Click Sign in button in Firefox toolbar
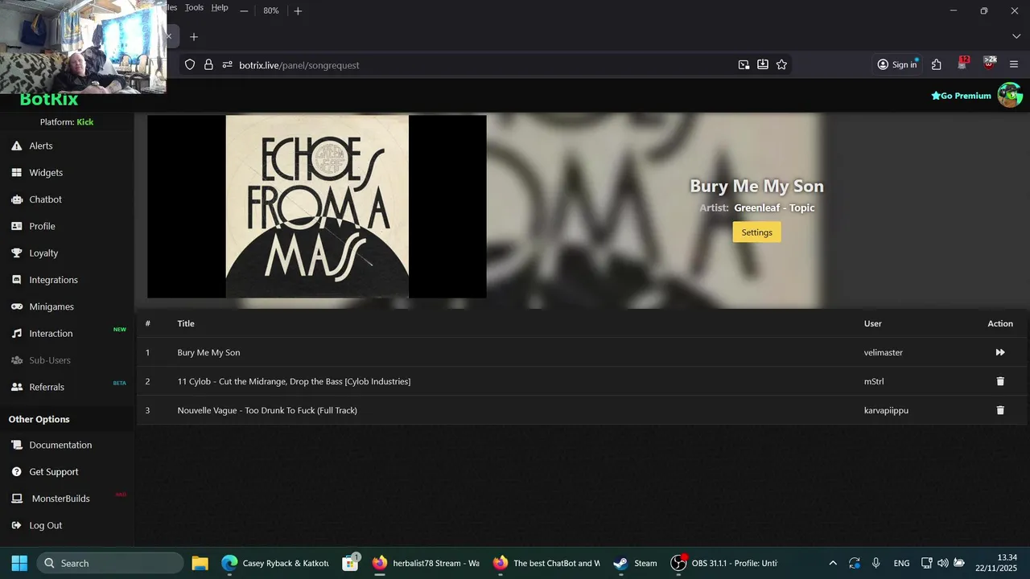1030x579 pixels. pyautogui.click(x=897, y=64)
